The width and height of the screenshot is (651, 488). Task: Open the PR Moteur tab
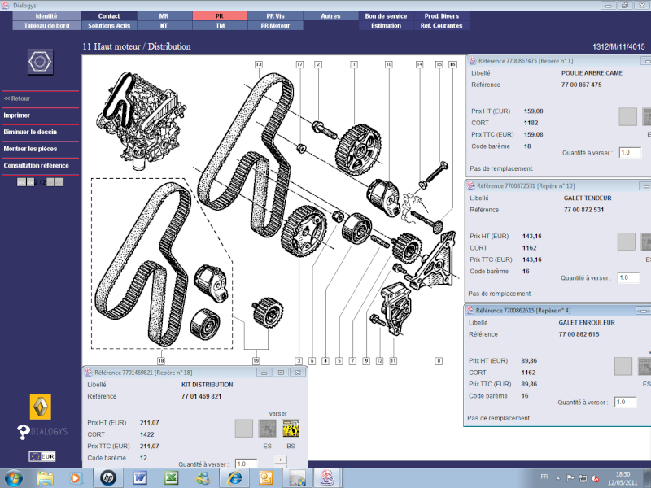(x=276, y=26)
